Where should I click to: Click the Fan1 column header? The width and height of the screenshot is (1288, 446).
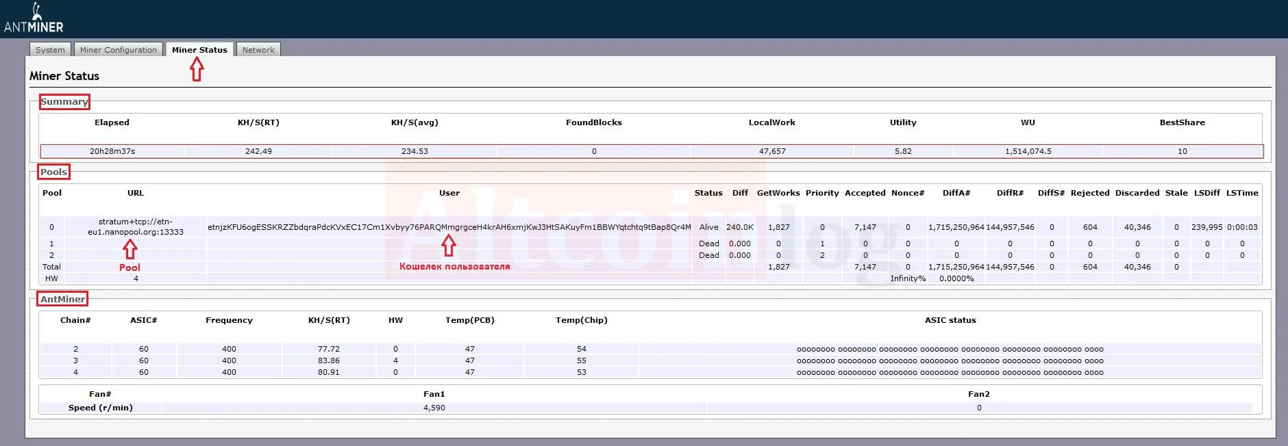tap(434, 394)
